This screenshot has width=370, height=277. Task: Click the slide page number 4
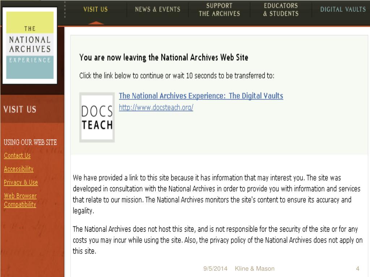[358, 268]
